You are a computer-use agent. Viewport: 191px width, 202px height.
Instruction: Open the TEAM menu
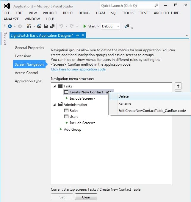tap(100, 13)
